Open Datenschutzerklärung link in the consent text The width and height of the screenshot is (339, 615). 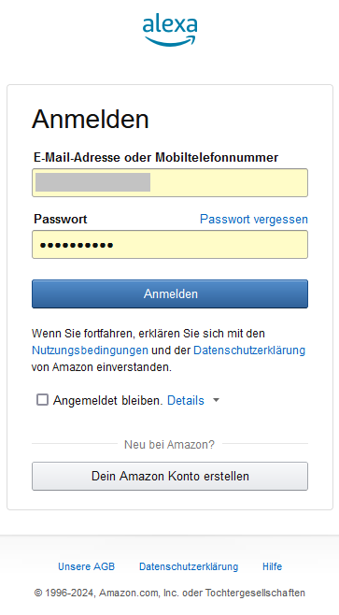(x=249, y=350)
